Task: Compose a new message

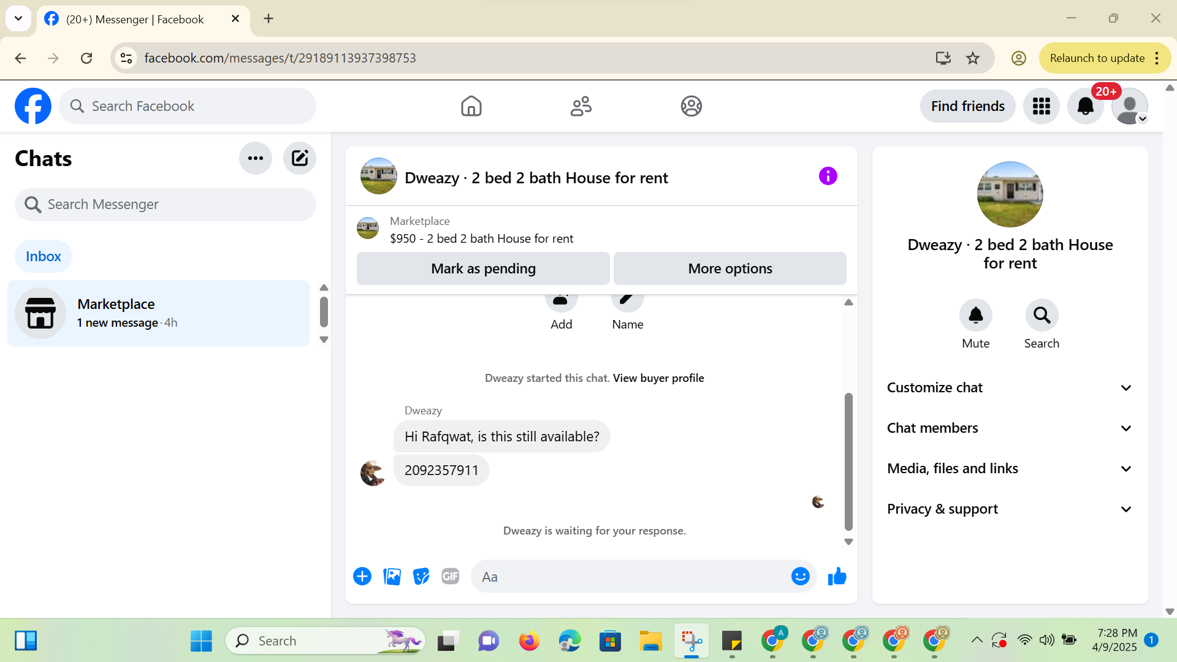Action: click(300, 158)
